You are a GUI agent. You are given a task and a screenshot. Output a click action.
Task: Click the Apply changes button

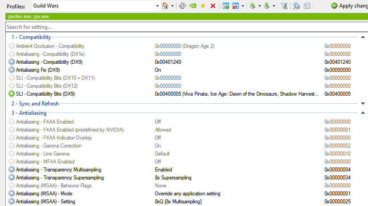click(x=349, y=6)
